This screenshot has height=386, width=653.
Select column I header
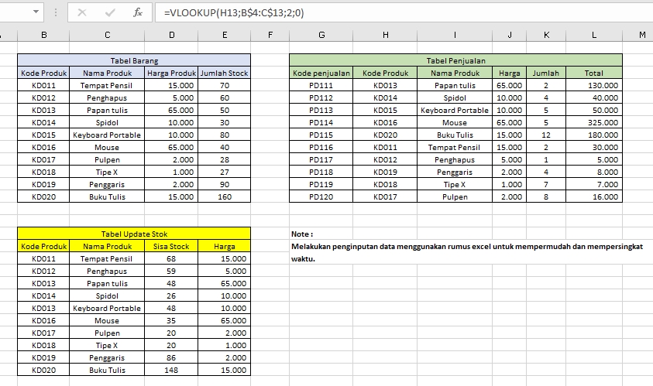[455, 35]
